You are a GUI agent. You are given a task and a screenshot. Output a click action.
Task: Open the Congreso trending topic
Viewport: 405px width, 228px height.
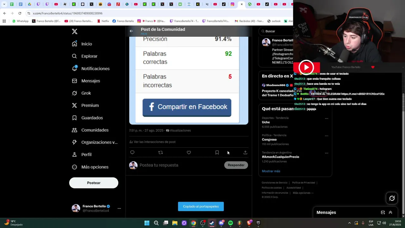(x=269, y=140)
